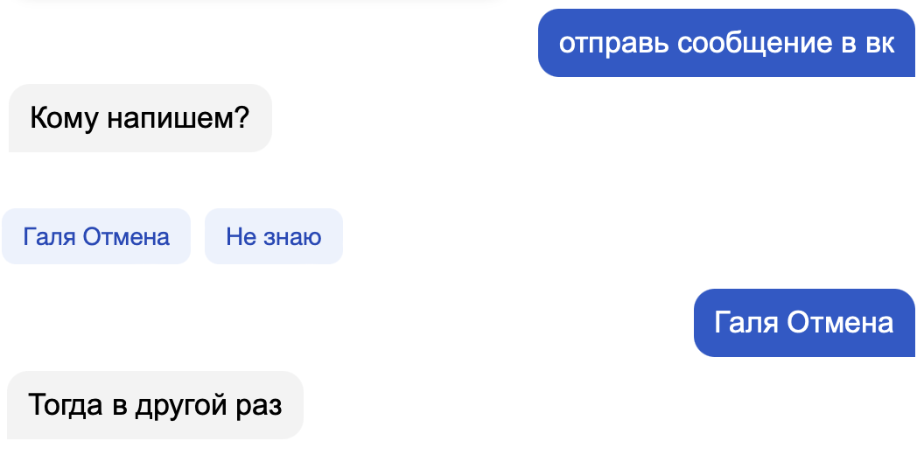This screenshot has width=924, height=455.
Task: Click the assistant bubble "Кому напишем?"
Action: (x=140, y=118)
